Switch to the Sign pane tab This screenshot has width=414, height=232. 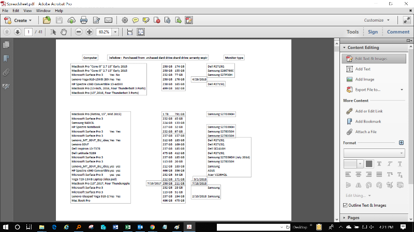tap(373, 32)
